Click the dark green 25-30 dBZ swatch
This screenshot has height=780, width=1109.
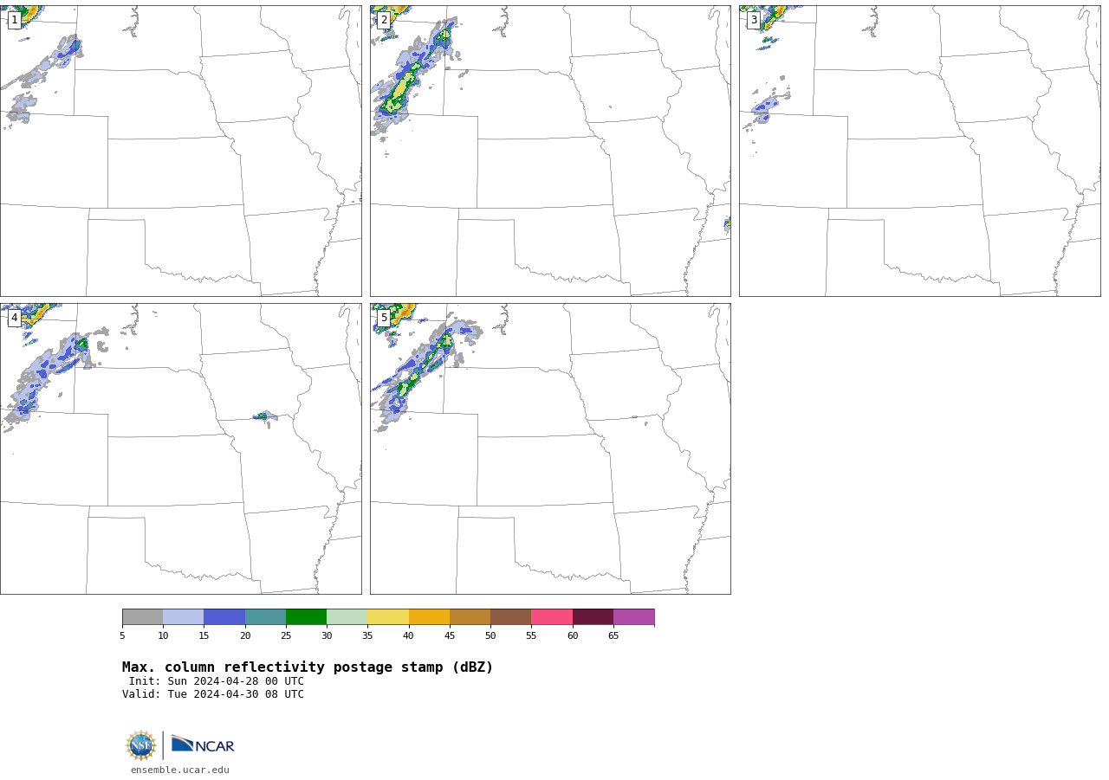[306, 617]
